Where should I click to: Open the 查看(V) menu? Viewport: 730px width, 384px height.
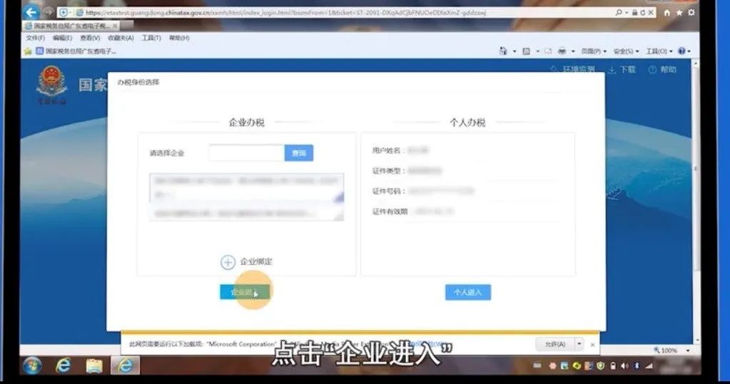click(90, 38)
